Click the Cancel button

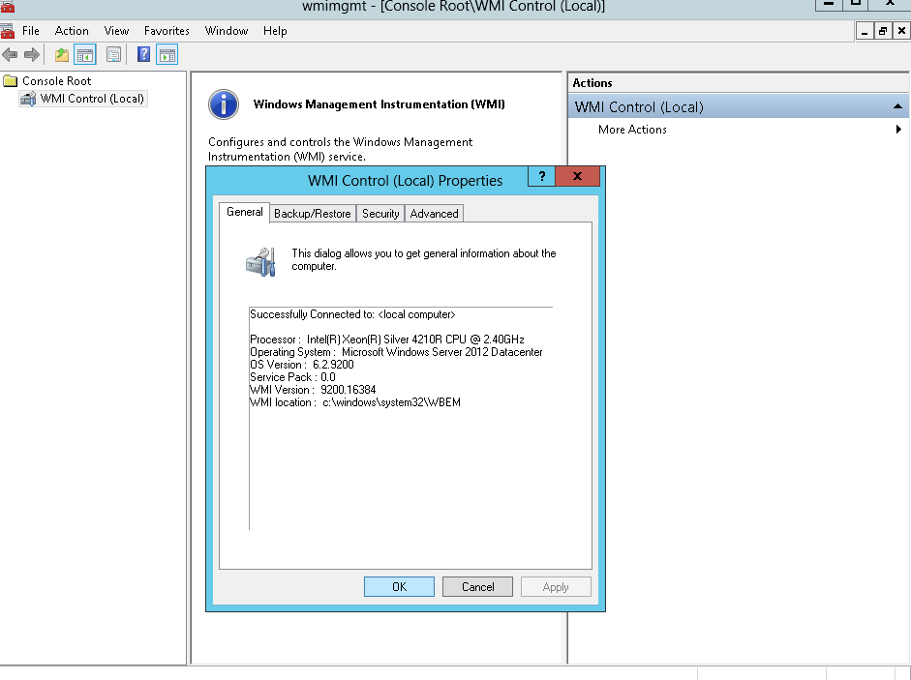(477, 586)
